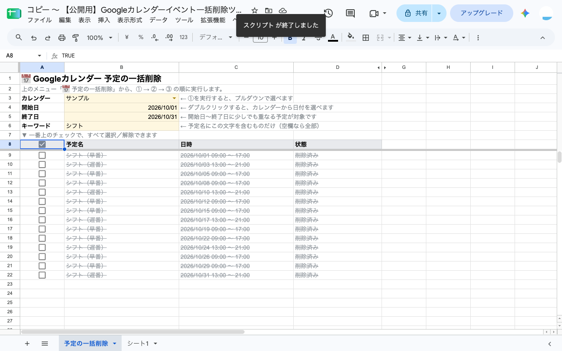This screenshot has height=351, width=562.
Task: Open the name box dropdown arrow
Action: pyautogui.click(x=40, y=56)
